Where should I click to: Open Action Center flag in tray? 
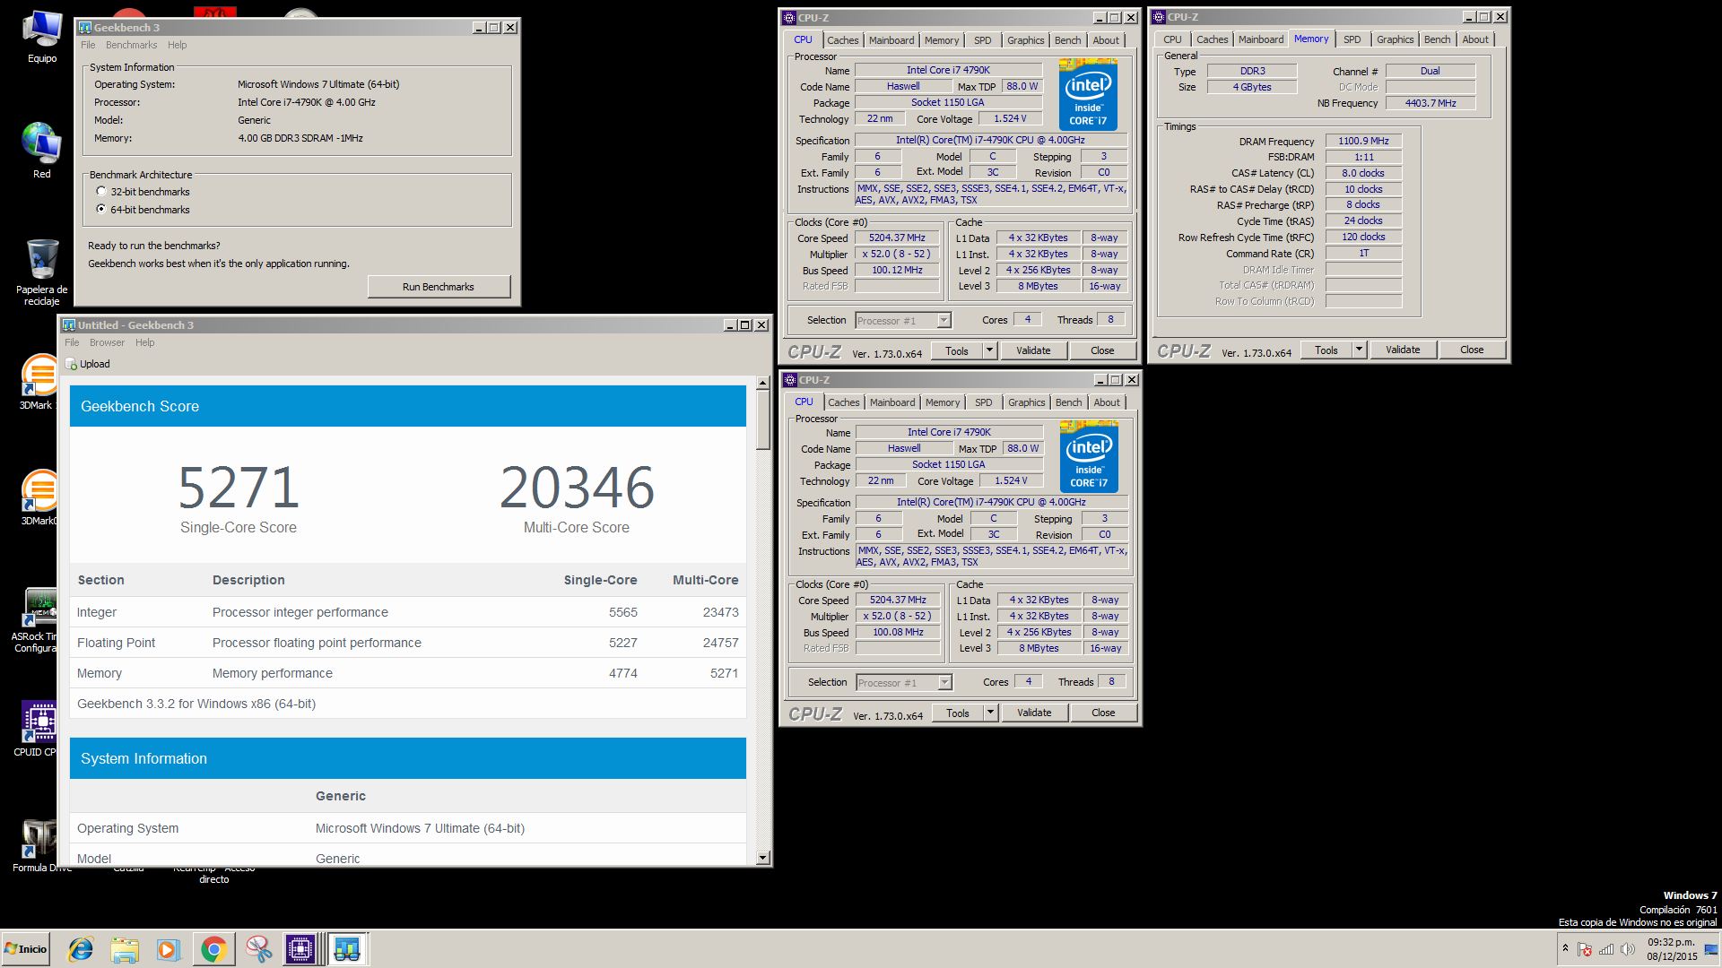point(1585,949)
